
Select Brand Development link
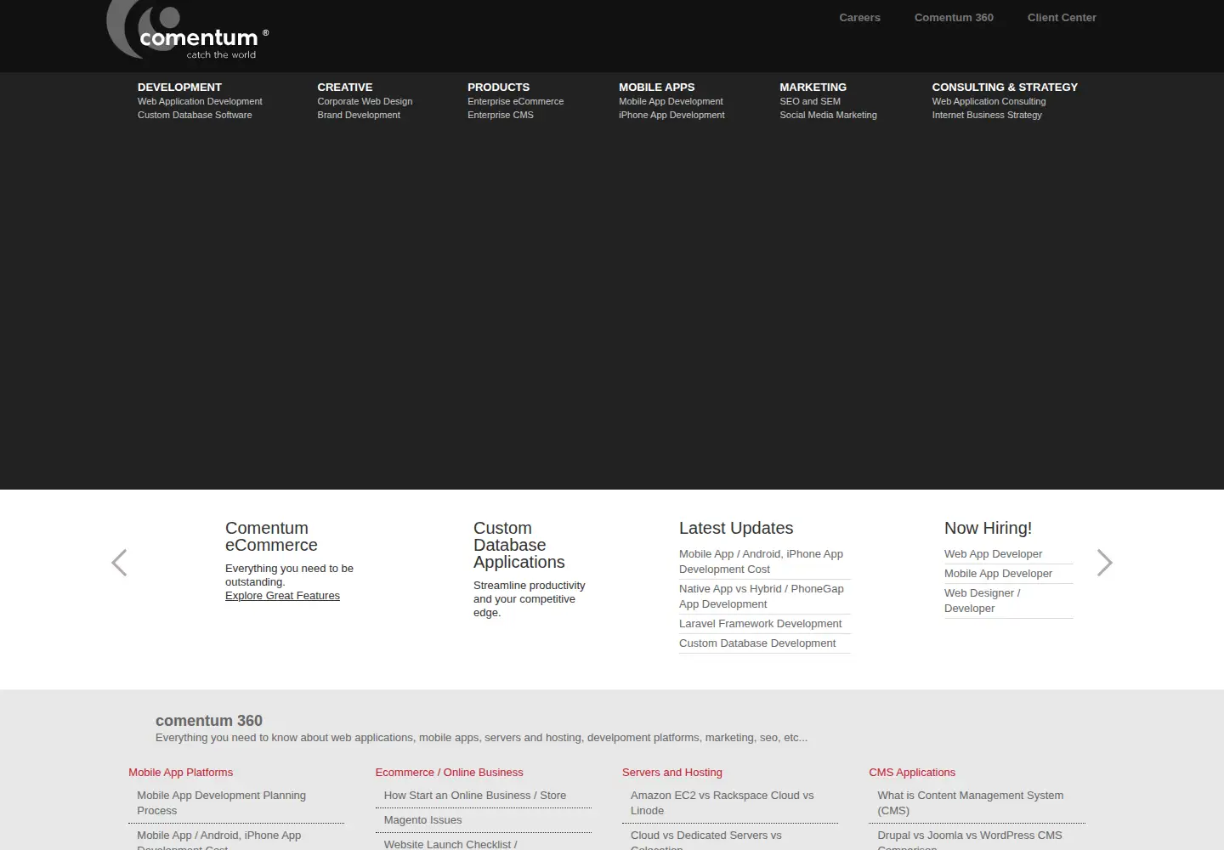tap(359, 115)
